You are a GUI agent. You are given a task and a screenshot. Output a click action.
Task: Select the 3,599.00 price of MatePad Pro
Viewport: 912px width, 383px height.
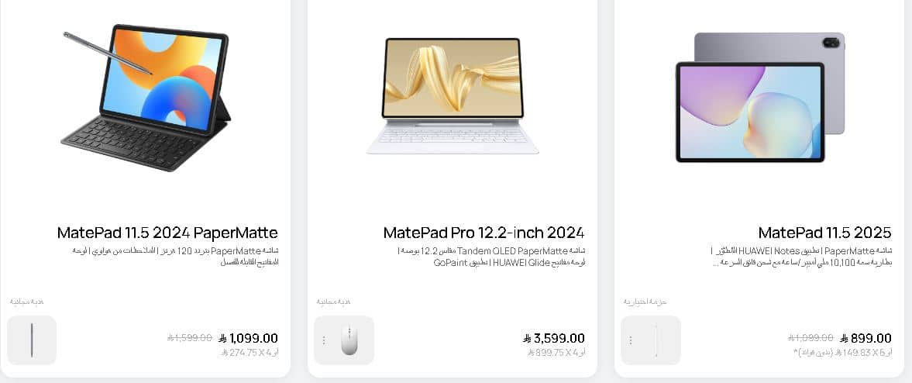(554, 338)
